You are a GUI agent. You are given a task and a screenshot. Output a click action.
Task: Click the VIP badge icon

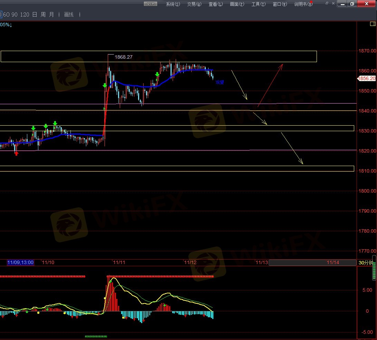click(x=150, y=4)
